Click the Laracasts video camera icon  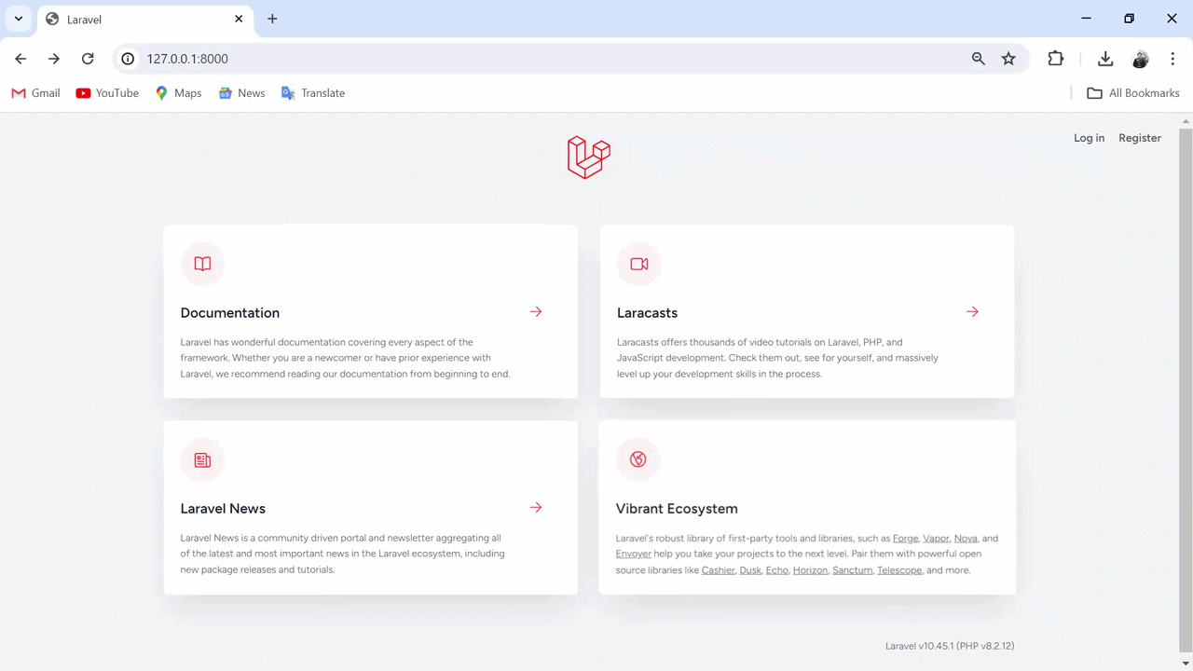coord(639,264)
